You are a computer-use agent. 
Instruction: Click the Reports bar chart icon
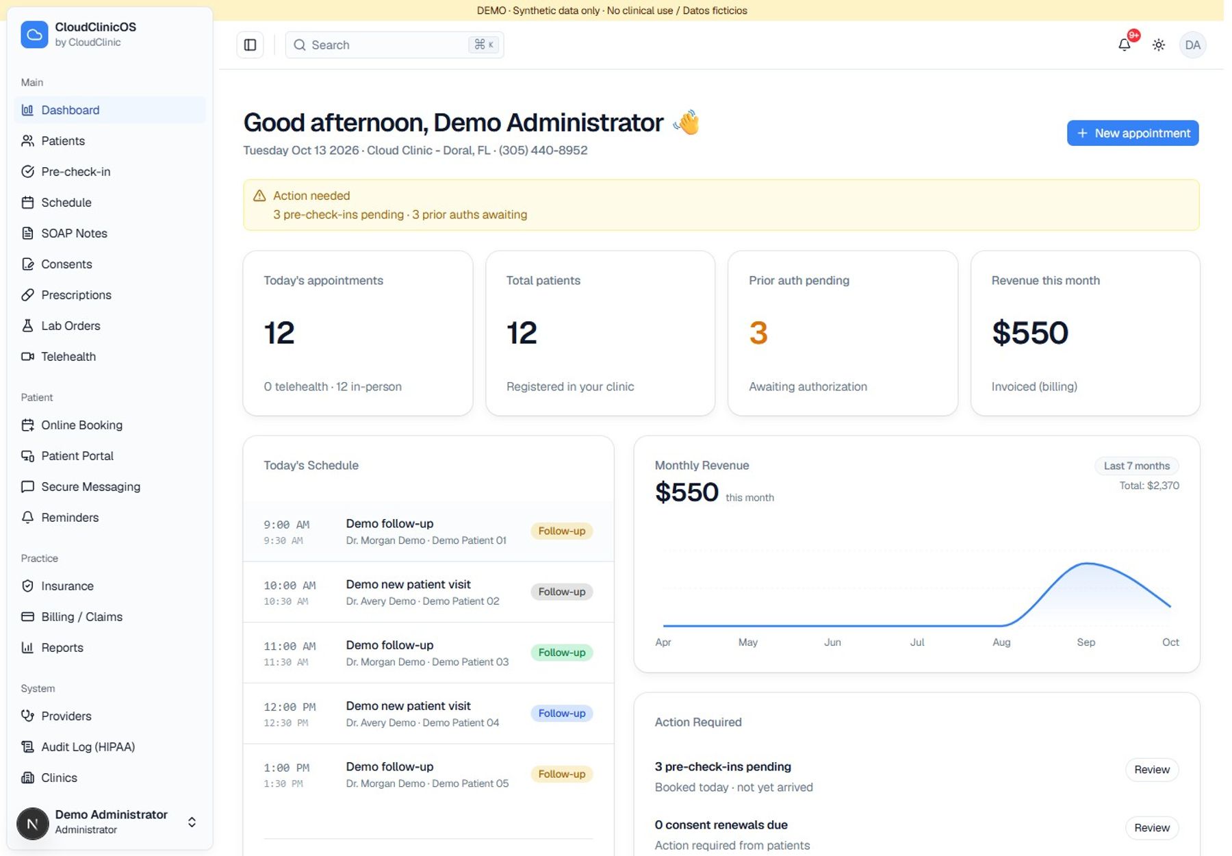click(x=27, y=647)
